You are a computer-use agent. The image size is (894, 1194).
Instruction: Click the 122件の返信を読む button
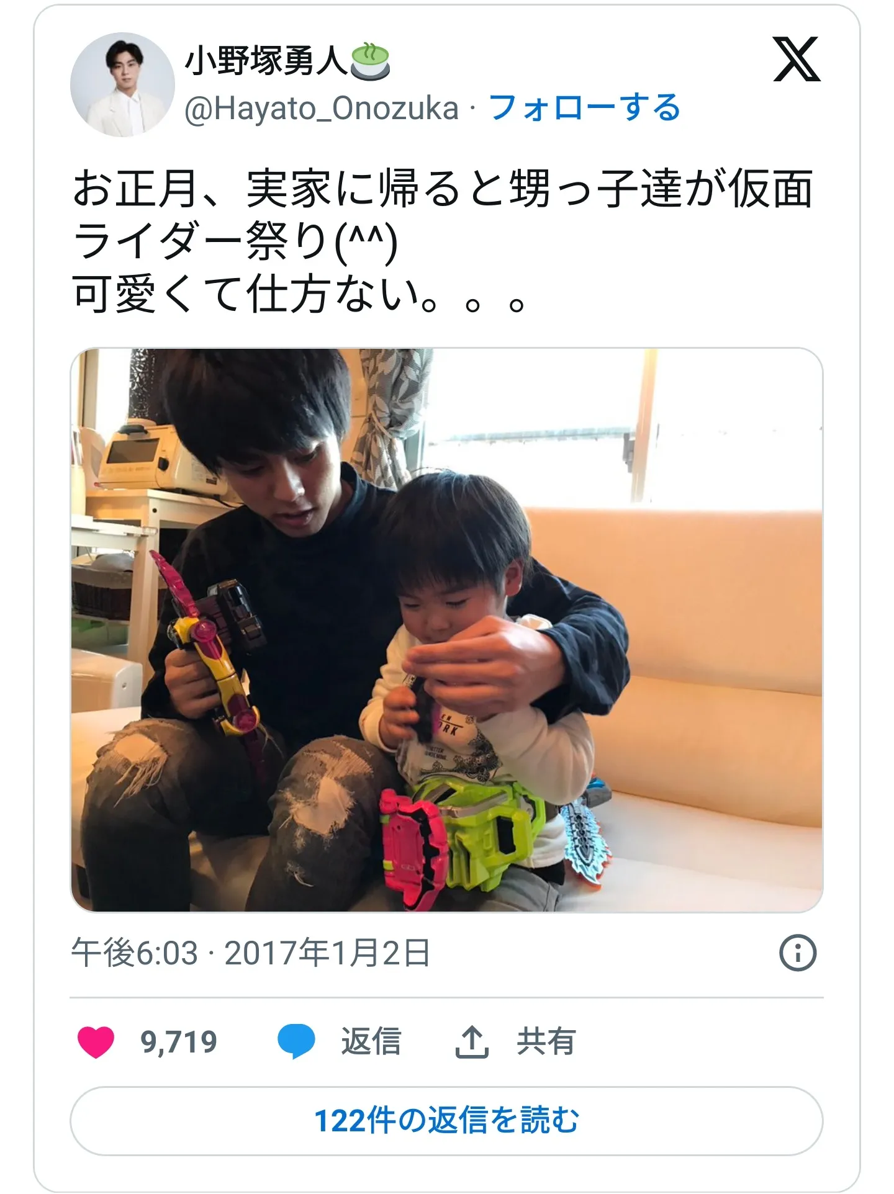click(x=446, y=1121)
